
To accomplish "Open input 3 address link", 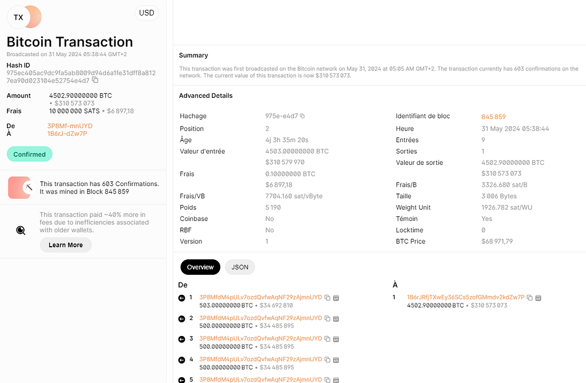I will point(260,338).
